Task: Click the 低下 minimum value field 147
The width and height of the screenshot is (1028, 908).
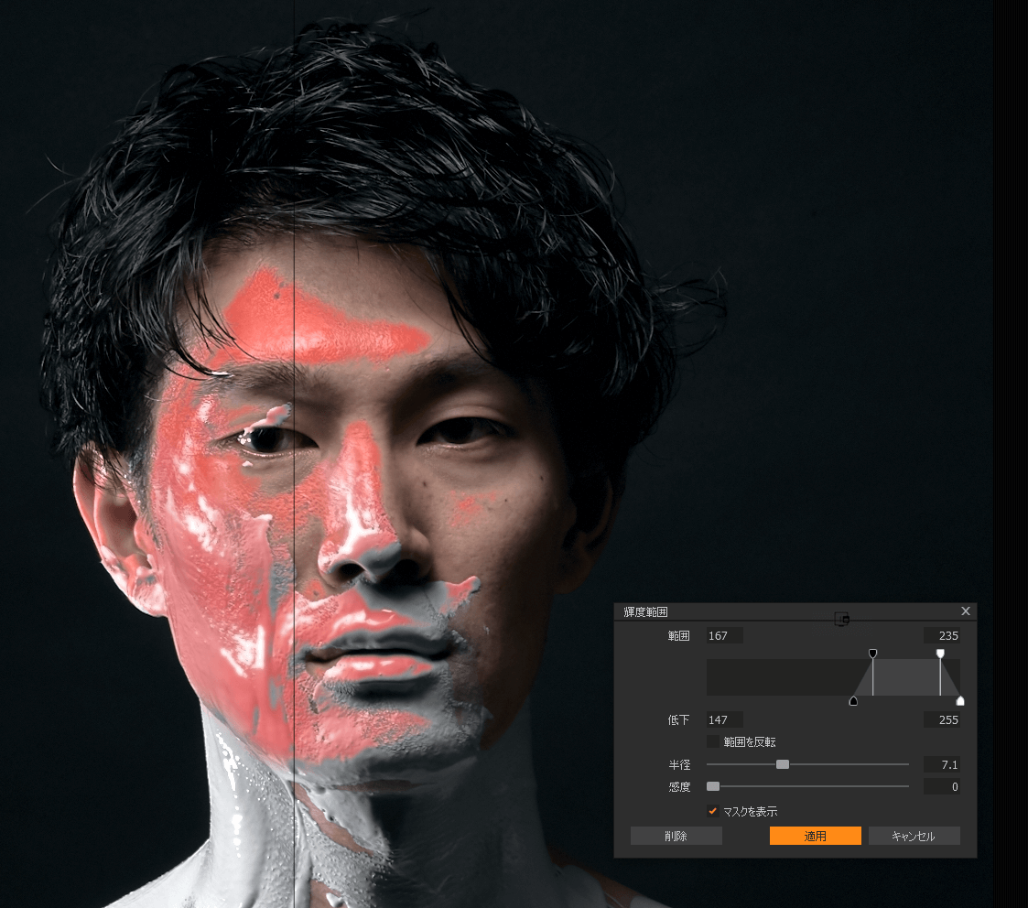Action: (x=724, y=719)
